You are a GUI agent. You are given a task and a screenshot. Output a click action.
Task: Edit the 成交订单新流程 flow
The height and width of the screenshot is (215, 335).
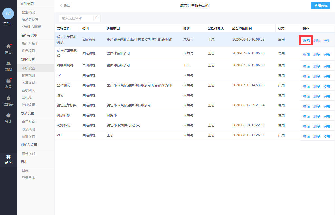306,54
